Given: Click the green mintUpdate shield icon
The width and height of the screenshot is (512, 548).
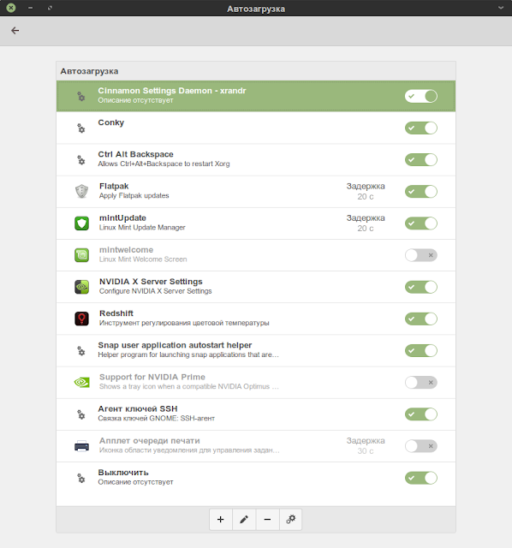Looking at the screenshot, I should tap(81, 223).
